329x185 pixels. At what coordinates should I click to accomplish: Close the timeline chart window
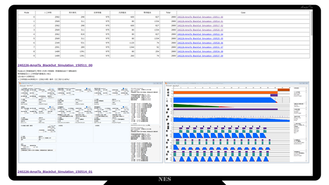(x=307, y=83)
